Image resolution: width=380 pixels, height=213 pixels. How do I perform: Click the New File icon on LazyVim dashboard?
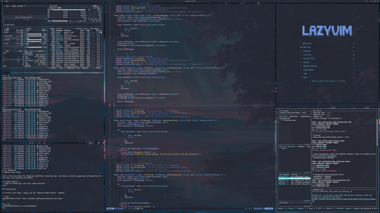(x=301, y=47)
